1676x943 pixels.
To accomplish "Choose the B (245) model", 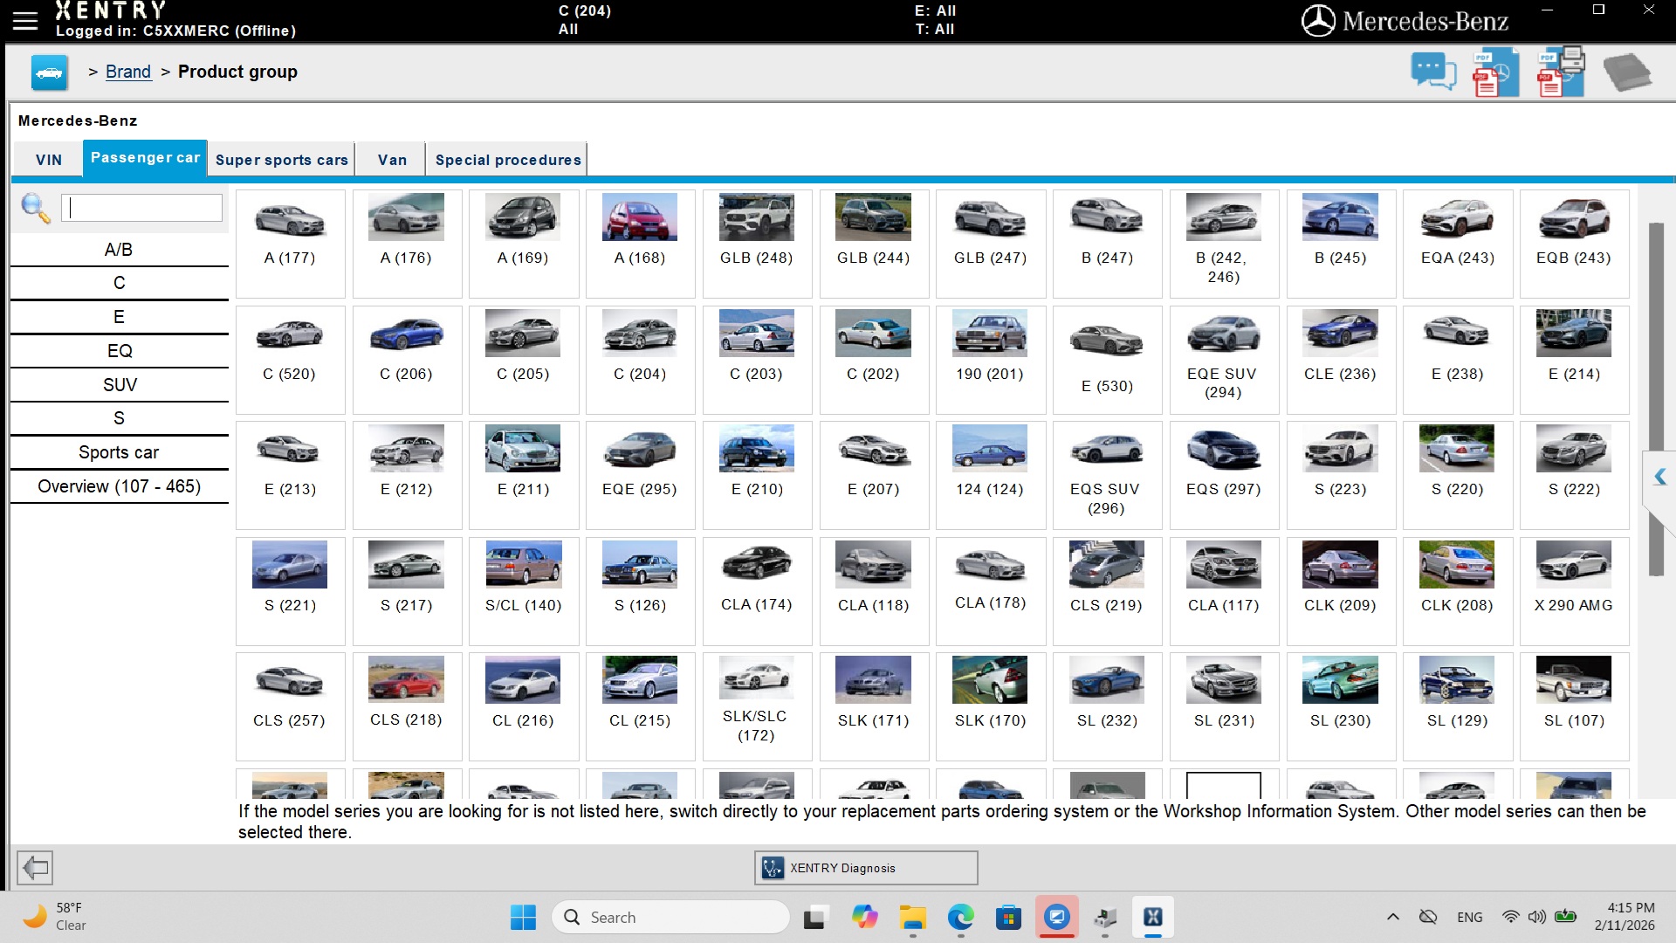I will point(1340,244).
